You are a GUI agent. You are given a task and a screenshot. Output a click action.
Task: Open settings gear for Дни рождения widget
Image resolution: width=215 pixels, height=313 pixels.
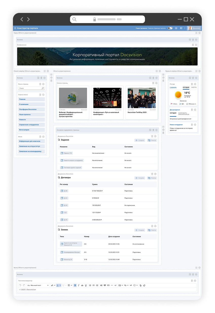195,110
